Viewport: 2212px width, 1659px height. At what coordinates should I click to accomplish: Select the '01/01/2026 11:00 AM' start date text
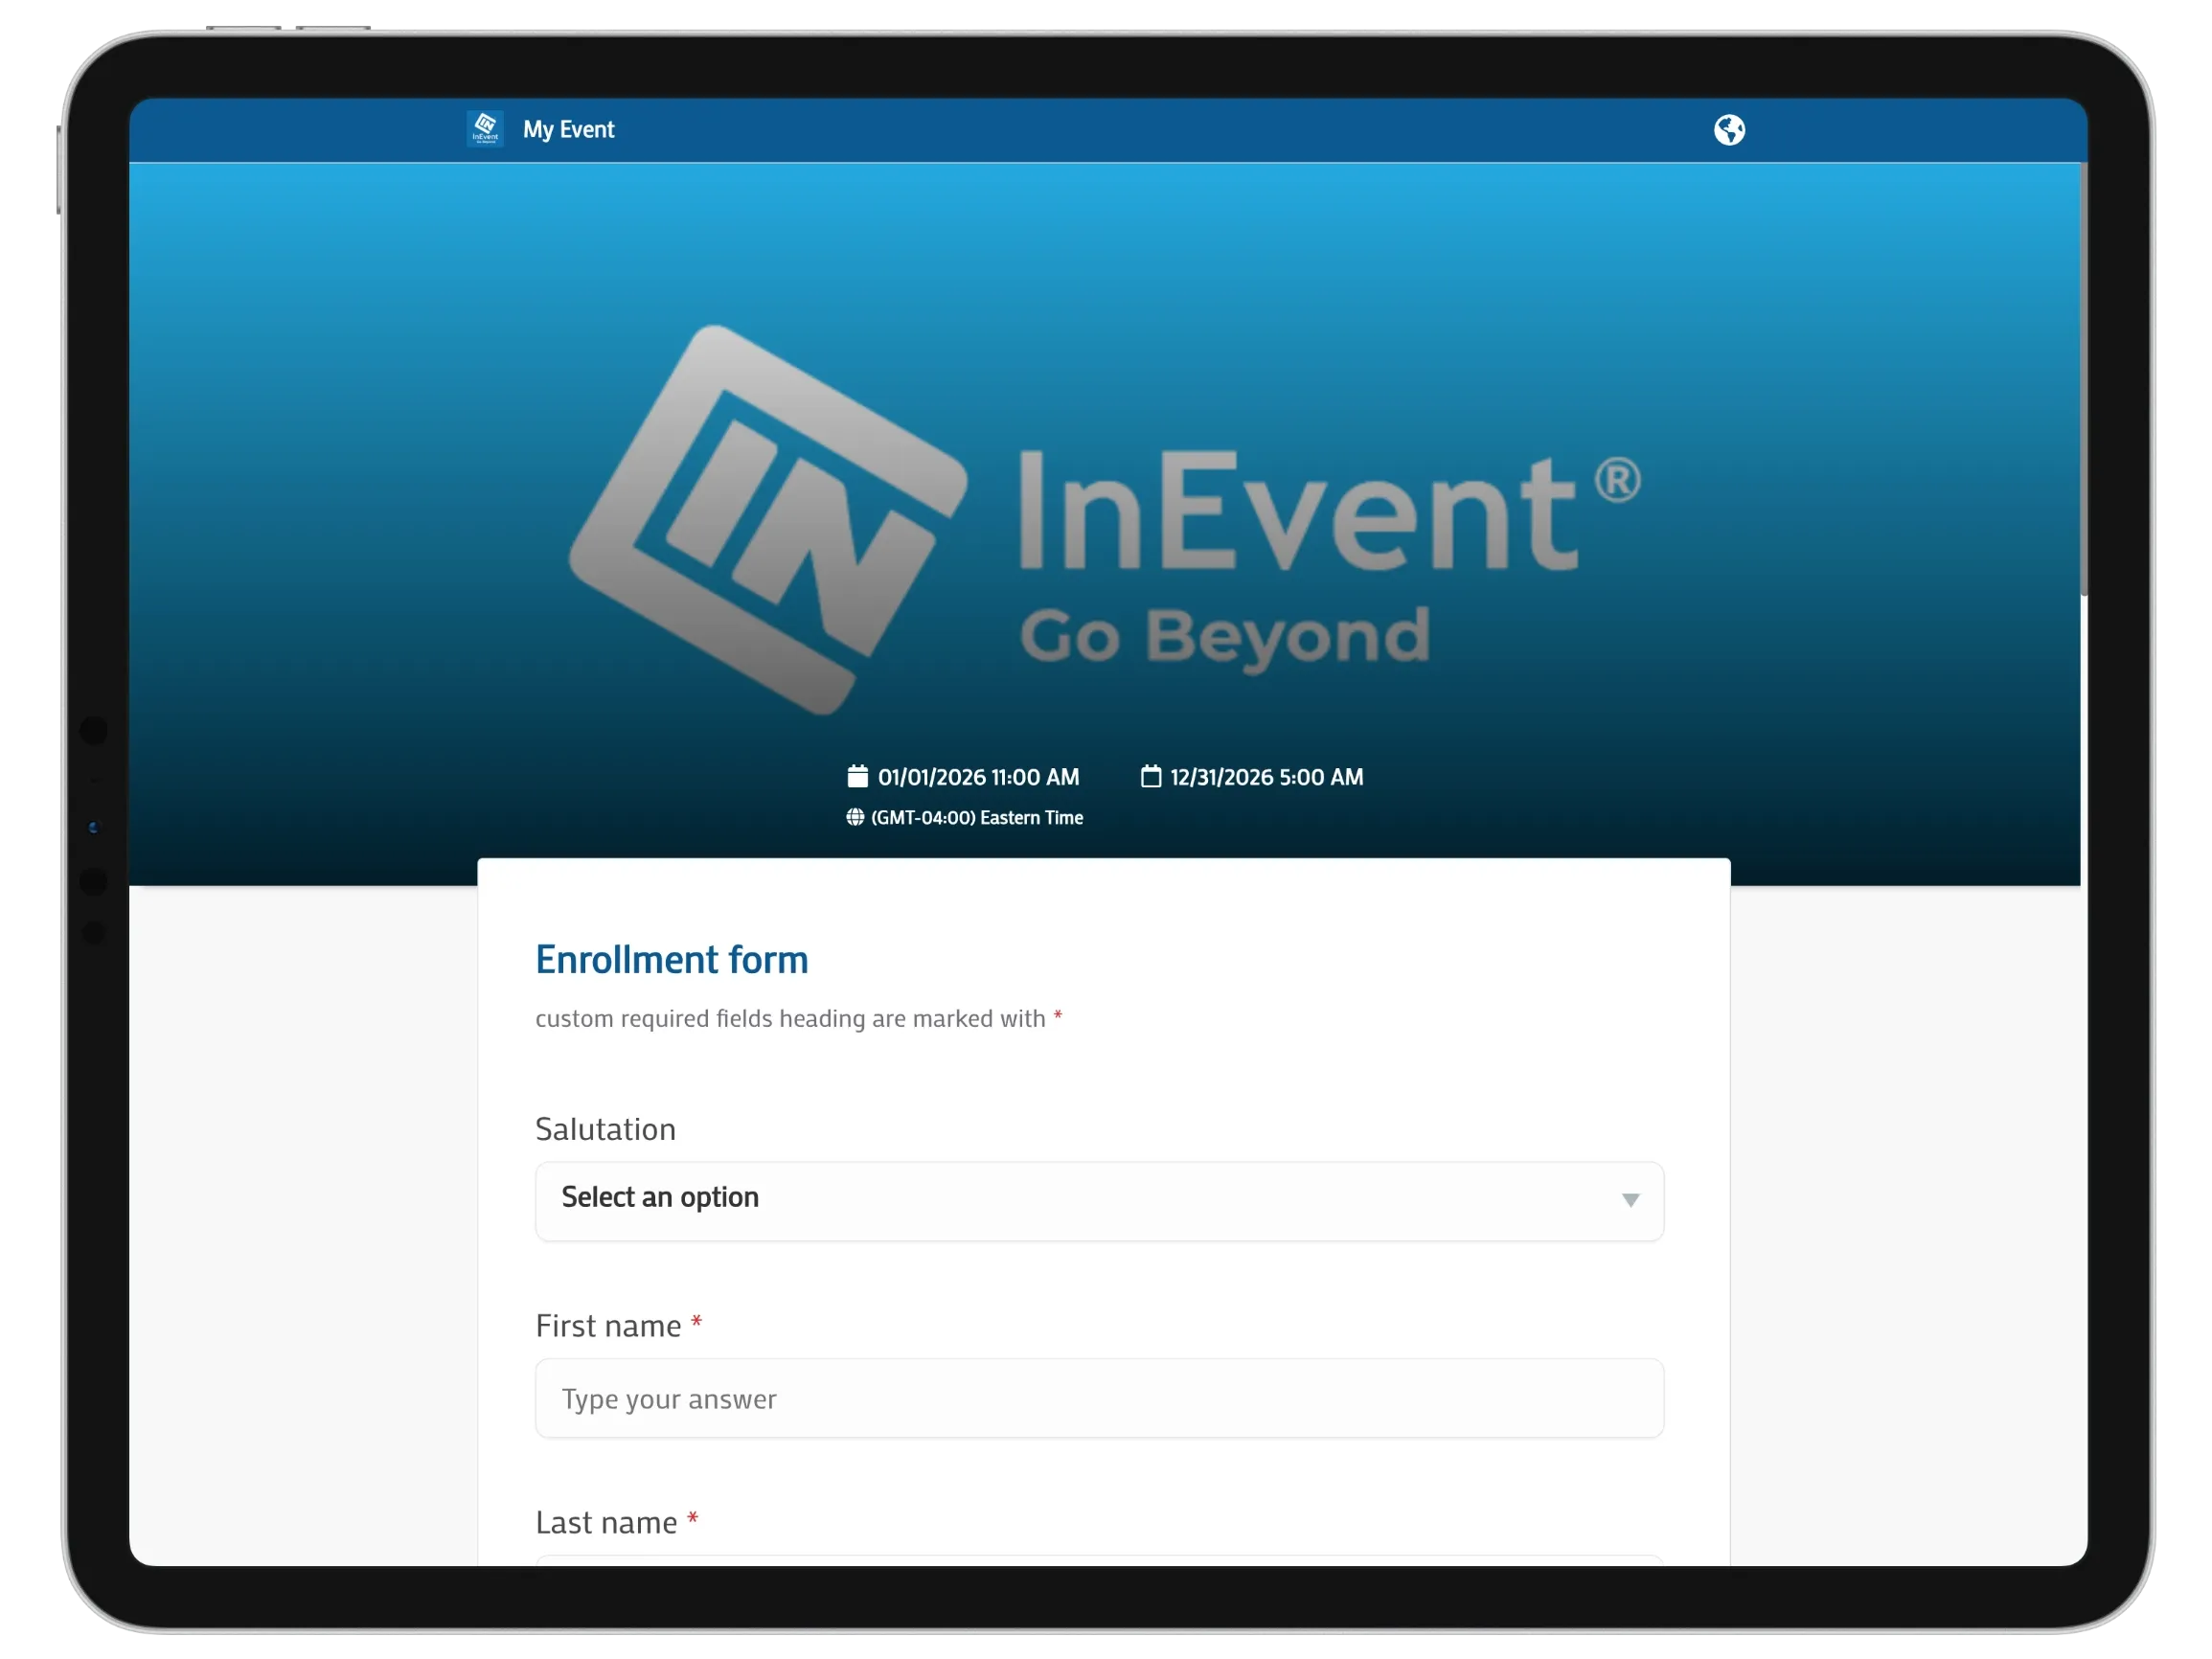pyautogui.click(x=978, y=777)
